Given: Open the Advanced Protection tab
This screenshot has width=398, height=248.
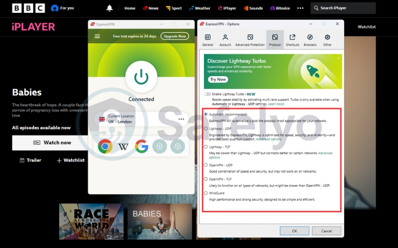Looking at the screenshot, I should pyautogui.click(x=250, y=40).
